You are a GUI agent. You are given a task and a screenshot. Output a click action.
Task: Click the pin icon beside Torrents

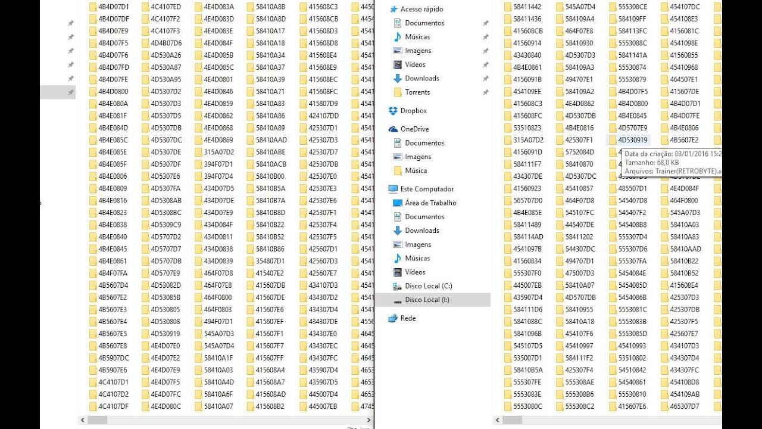pos(485,92)
